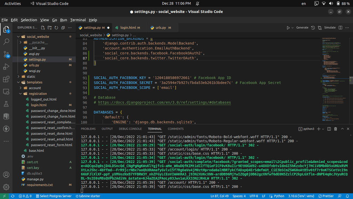Switch to the login.html tab
This screenshot has height=199, width=353.
coord(128,28)
